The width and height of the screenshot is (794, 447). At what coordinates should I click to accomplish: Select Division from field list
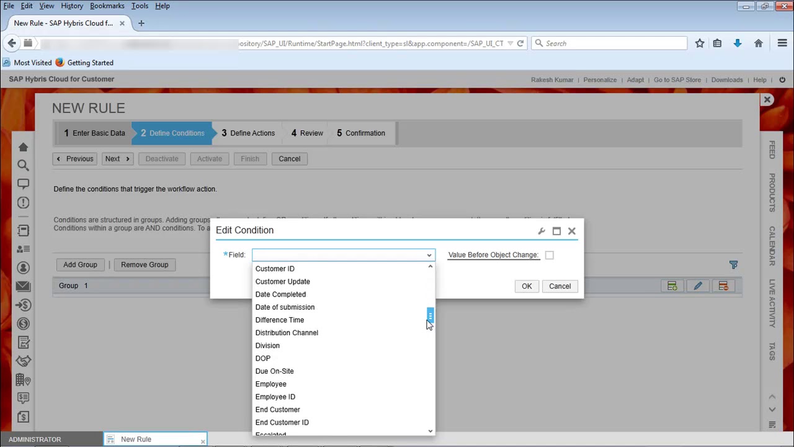[267, 346]
